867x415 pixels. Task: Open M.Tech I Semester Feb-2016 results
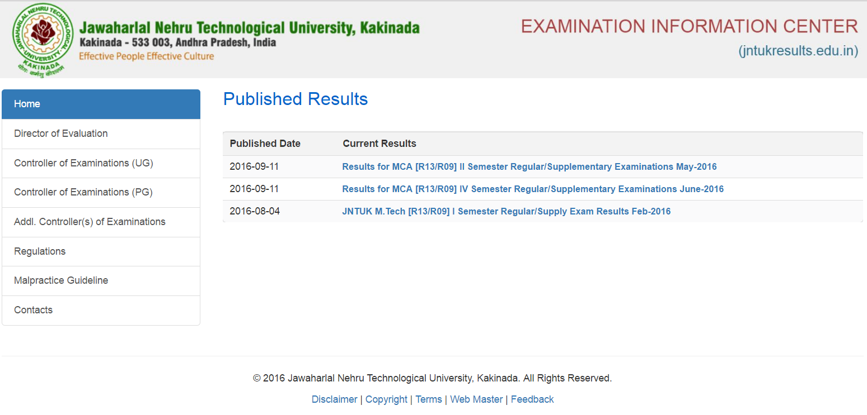click(x=507, y=211)
